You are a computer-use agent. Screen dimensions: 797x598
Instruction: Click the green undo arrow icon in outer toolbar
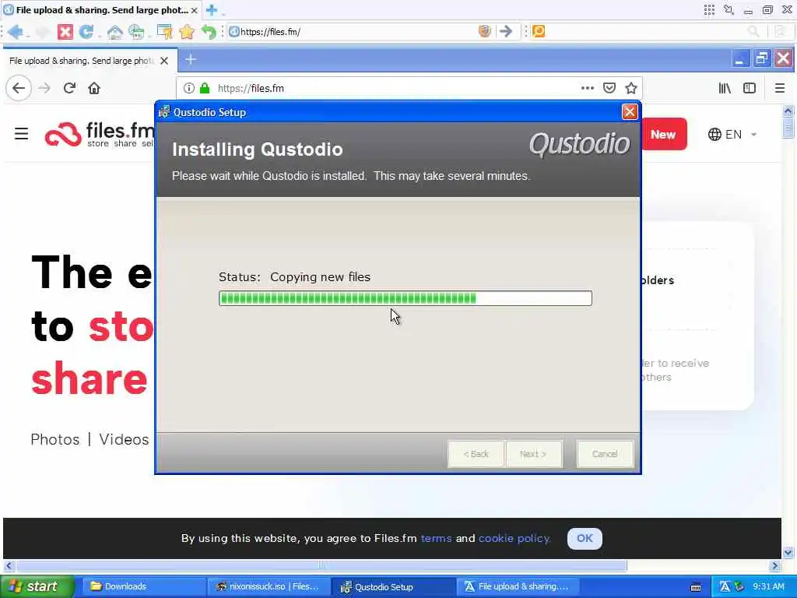point(209,32)
